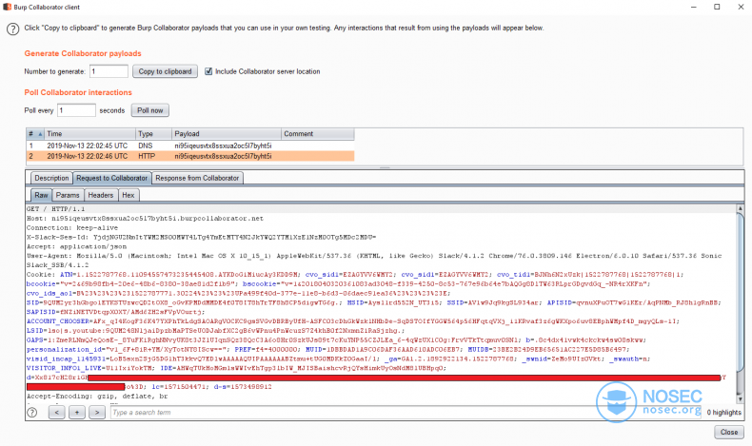
Task: Go to next search match arrow
Action: point(97,412)
